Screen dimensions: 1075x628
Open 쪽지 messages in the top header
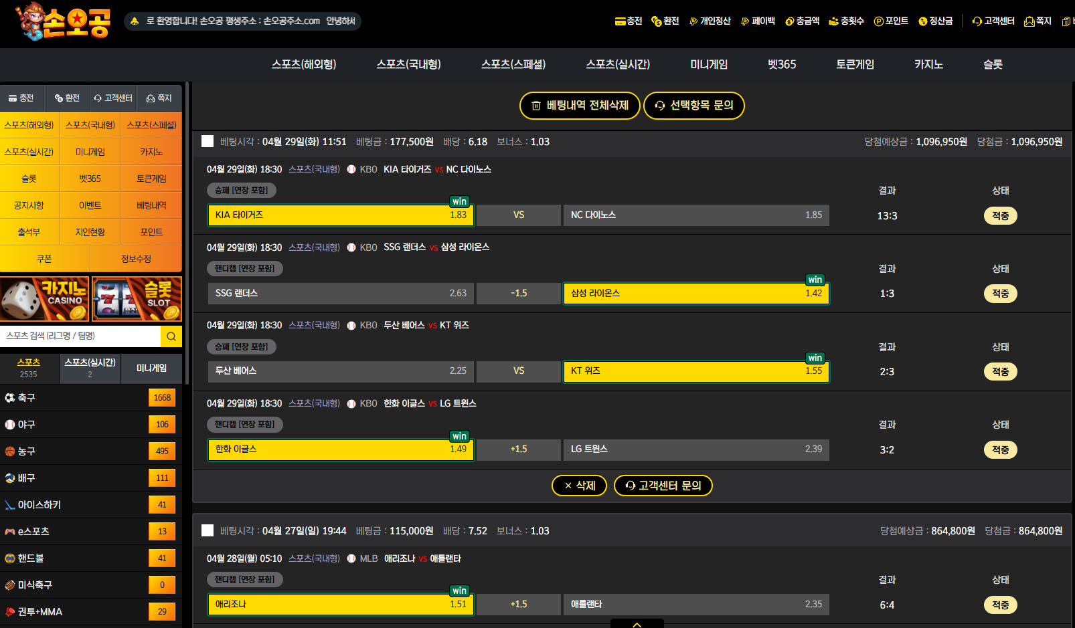(1038, 21)
